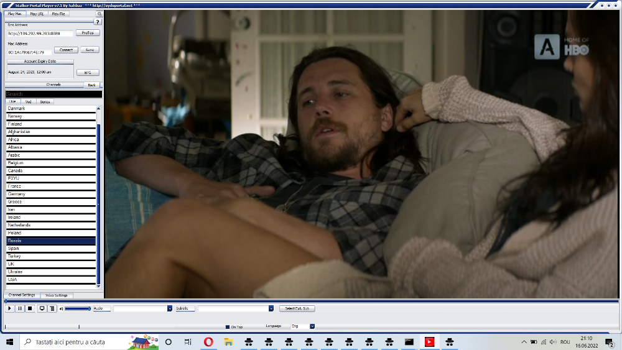Click the Mac Address input field
This screenshot has height=350, width=622.
click(29, 52)
